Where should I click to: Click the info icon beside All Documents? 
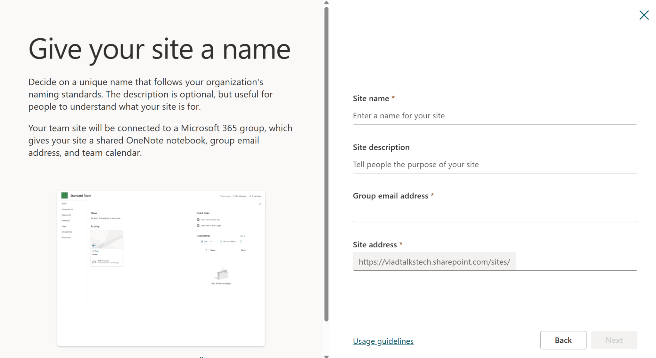[x=241, y=241]
